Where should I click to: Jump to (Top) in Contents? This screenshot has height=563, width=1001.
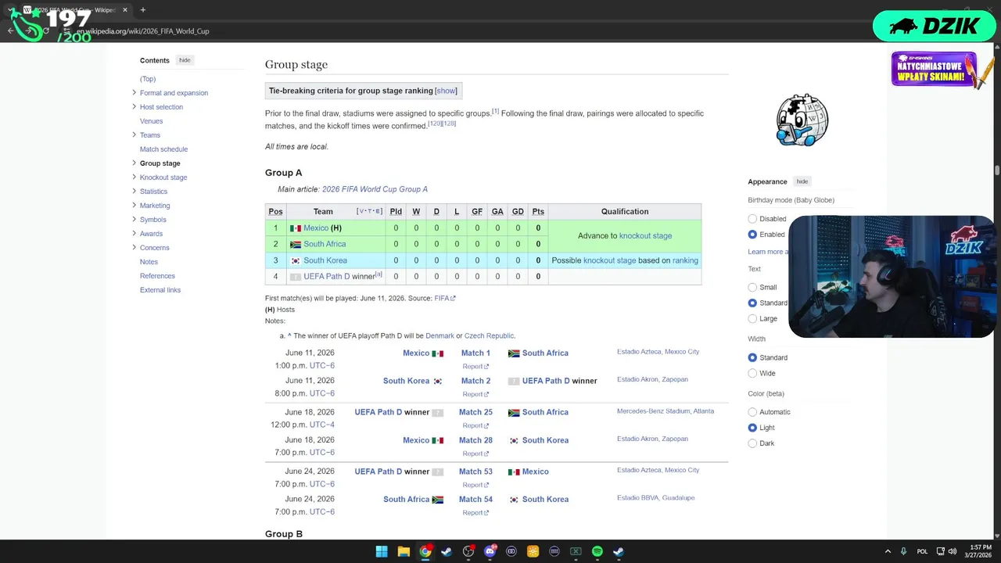pos(148,79)
